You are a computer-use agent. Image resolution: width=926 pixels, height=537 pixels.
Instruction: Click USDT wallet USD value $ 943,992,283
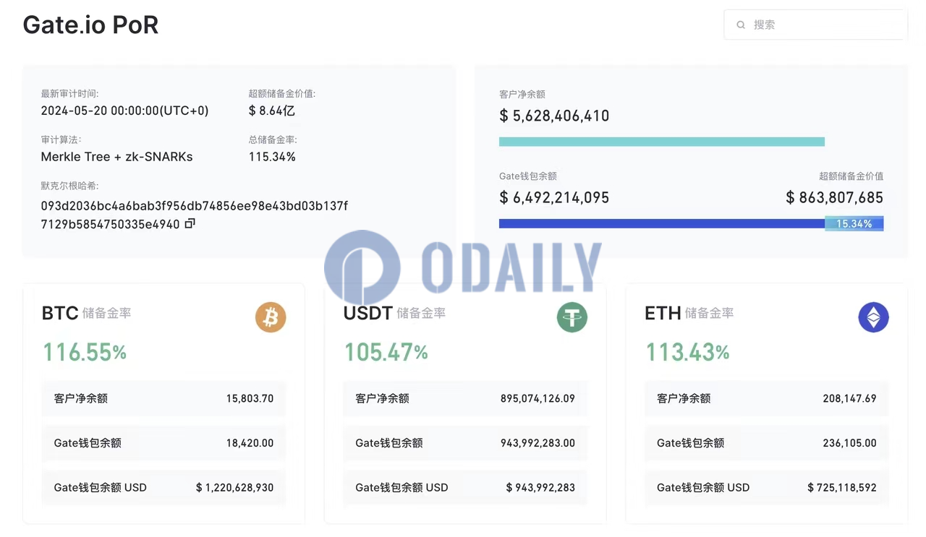point(540,488)
